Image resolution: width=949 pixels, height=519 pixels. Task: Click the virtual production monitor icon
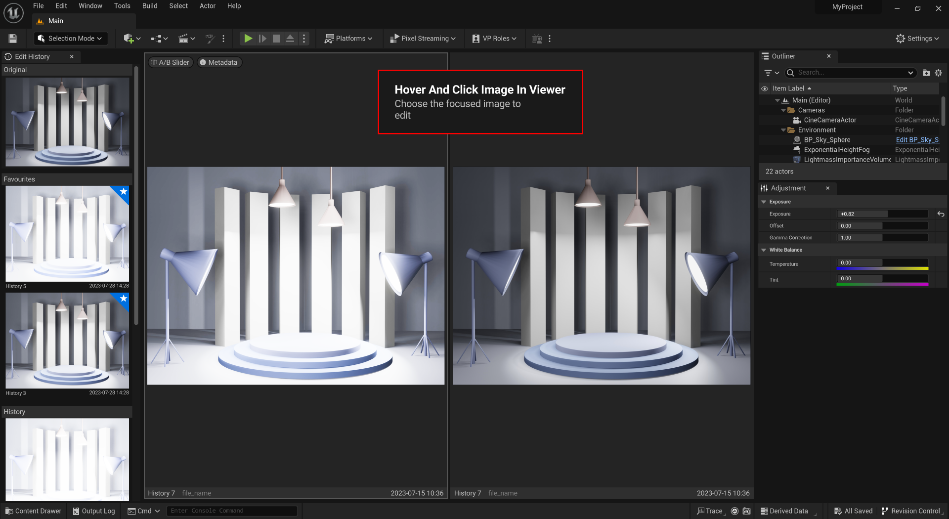(537, 39)
